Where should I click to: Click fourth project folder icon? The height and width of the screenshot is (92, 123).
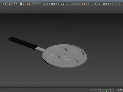tap(88, 4)
